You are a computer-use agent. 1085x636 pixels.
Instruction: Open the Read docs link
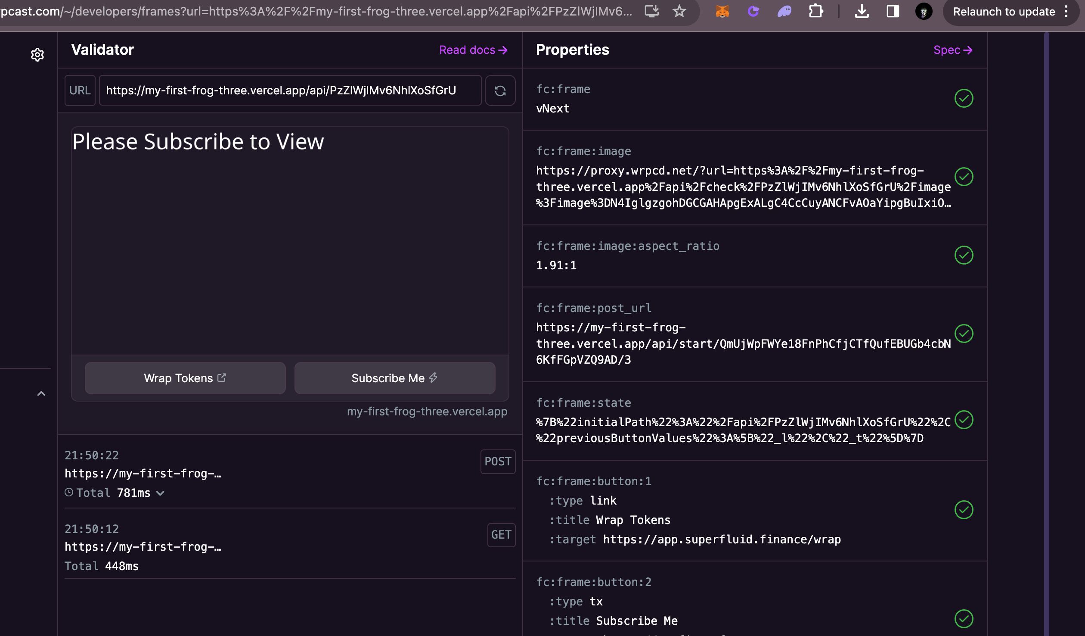point(473,50)
